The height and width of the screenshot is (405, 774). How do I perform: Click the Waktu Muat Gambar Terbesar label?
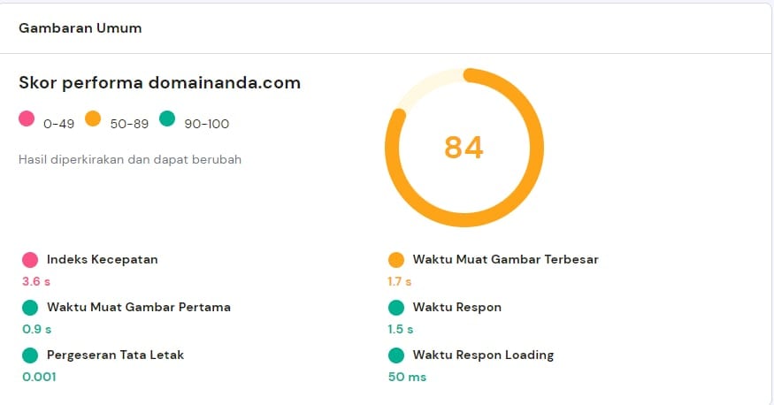pos(505,260)
